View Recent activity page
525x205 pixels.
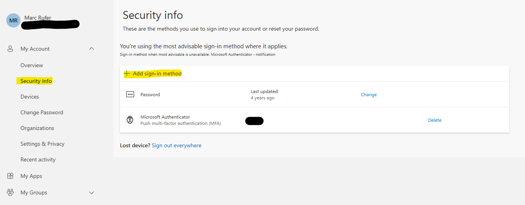point(38,159)
